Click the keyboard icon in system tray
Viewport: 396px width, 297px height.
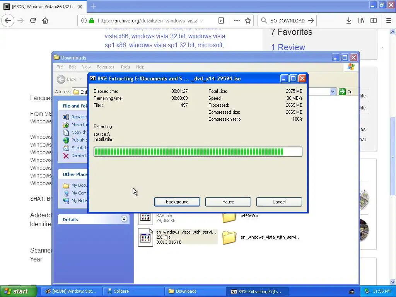pyautogui.click(x=352, y=292)
